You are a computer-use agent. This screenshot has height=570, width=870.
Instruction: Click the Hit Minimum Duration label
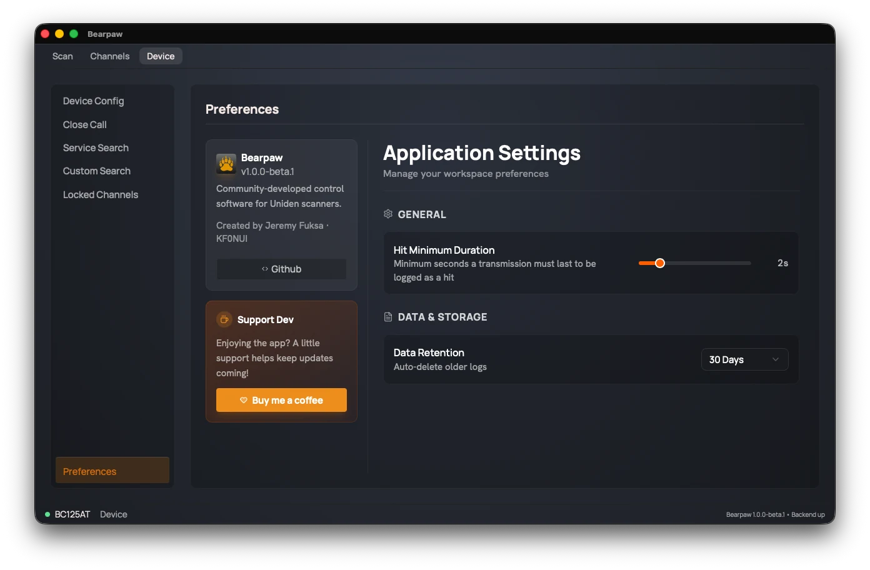(444, 250)
